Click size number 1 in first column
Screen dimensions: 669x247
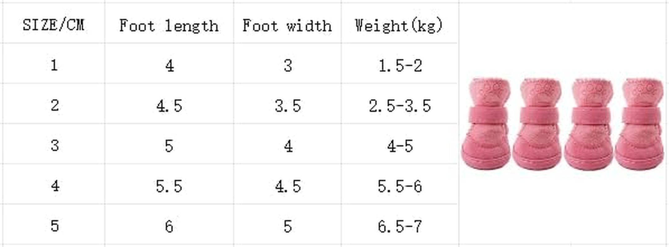click(x=54, y=65)
